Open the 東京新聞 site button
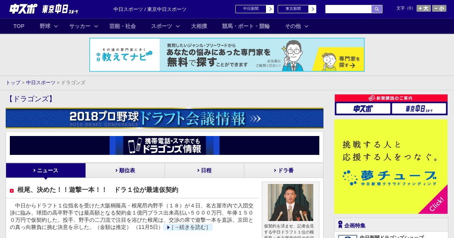This screenshot has width=454, height=238. [x=293, y=9]
